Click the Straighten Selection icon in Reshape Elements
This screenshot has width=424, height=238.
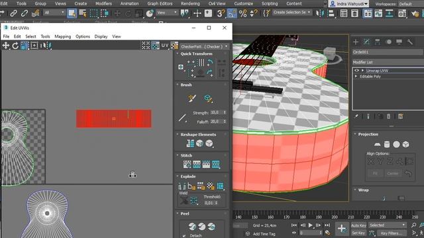pyautogui.click(x=190, y=143)
